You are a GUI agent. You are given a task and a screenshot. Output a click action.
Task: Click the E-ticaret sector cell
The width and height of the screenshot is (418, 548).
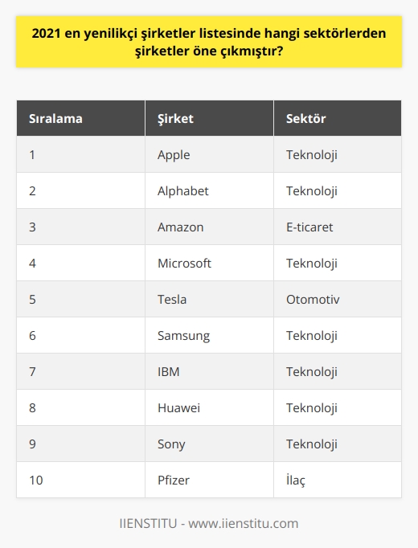pos(338,227)
